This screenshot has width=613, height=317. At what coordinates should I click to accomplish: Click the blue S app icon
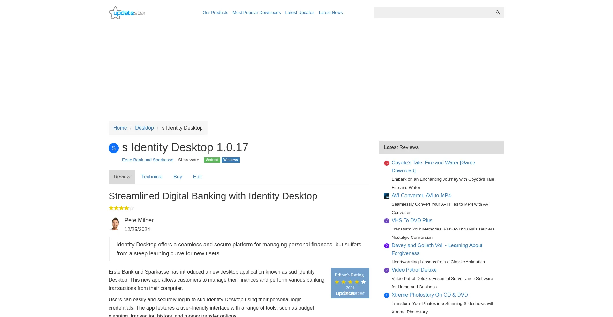click(x=114, y=148)
